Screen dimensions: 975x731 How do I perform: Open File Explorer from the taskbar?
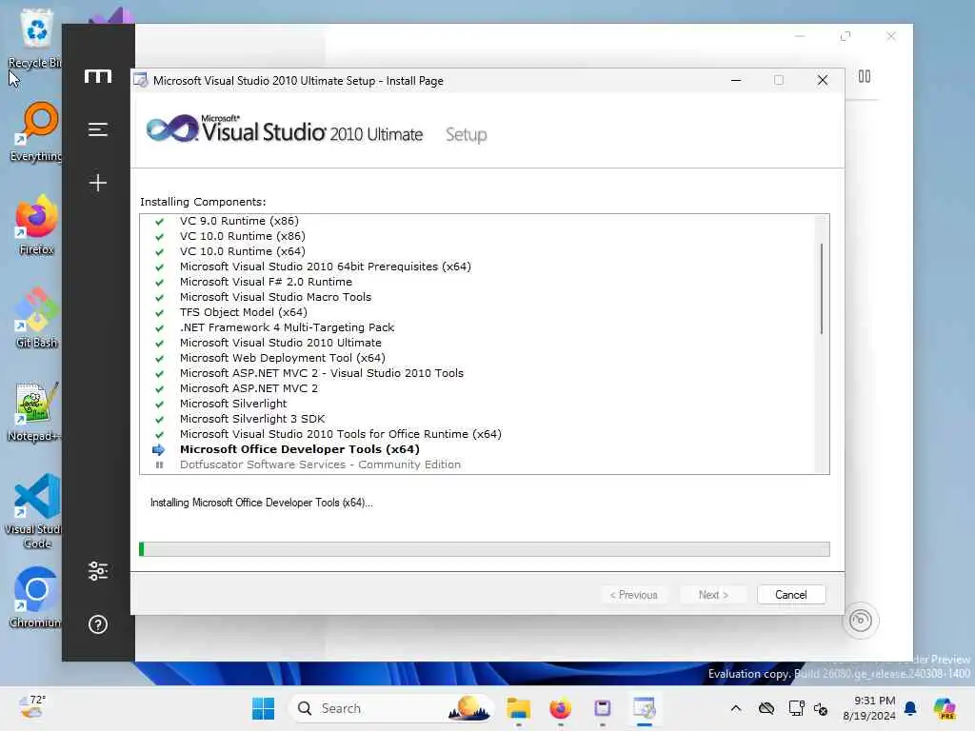coord(518,708)
